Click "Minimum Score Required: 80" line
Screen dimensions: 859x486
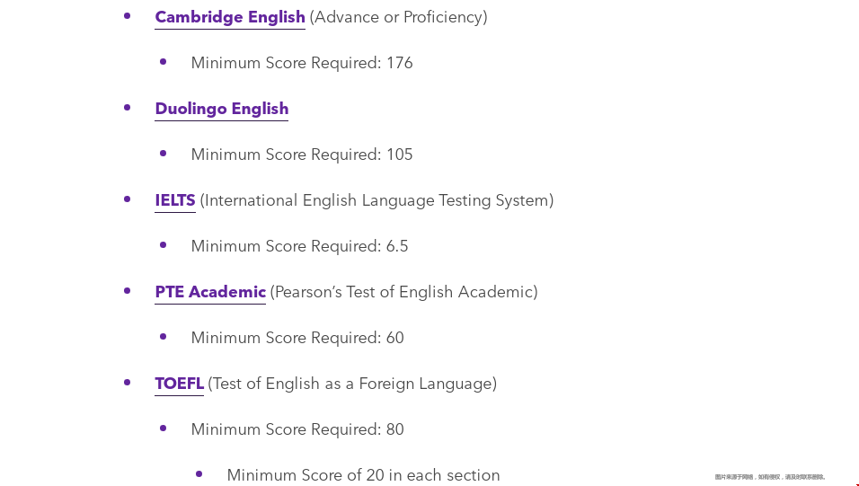297,429
